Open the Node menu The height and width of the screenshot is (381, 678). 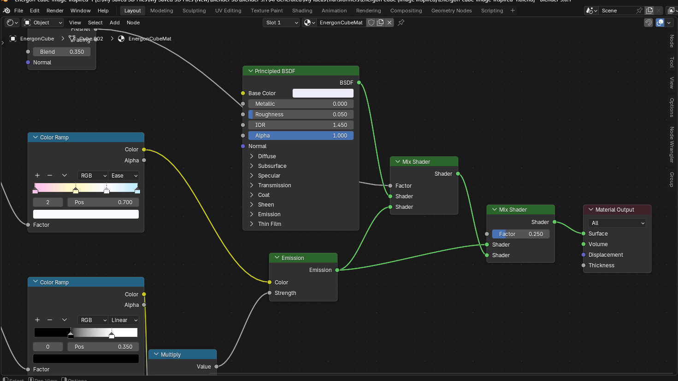pos(133,23)
